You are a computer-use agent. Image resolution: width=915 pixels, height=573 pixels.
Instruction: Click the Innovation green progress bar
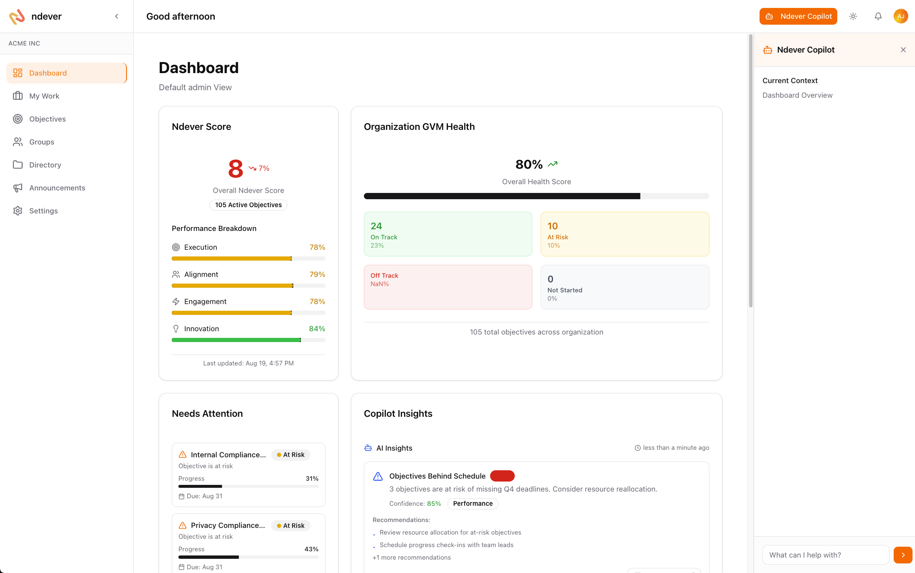pyautogui.click(x=249, y=340)
